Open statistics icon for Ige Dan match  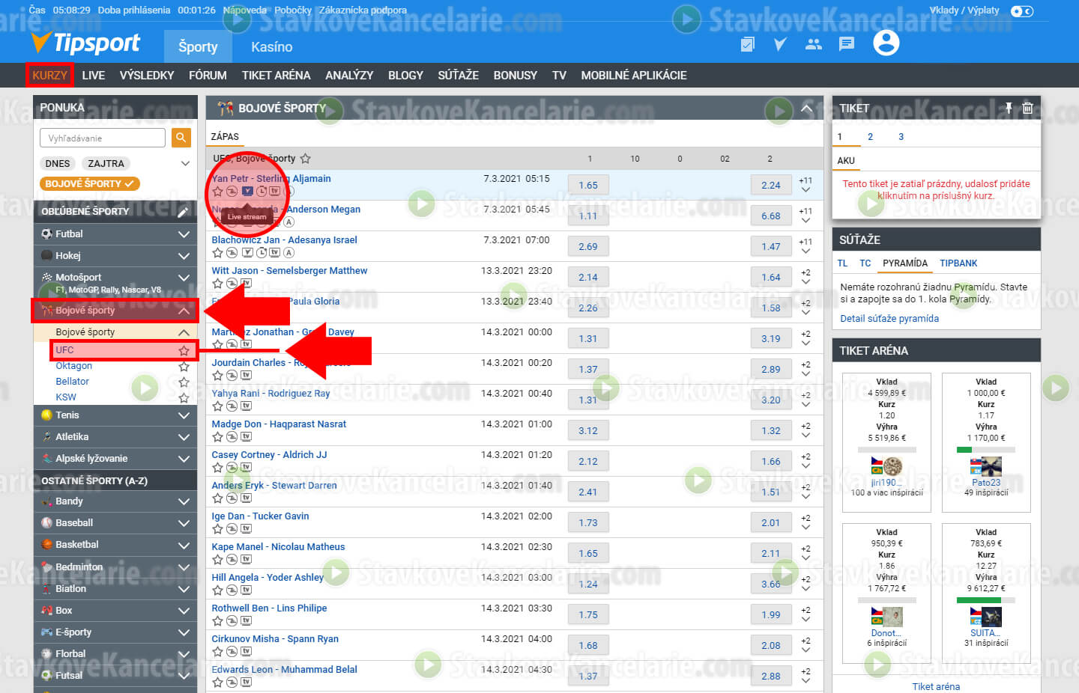(232, 528)
